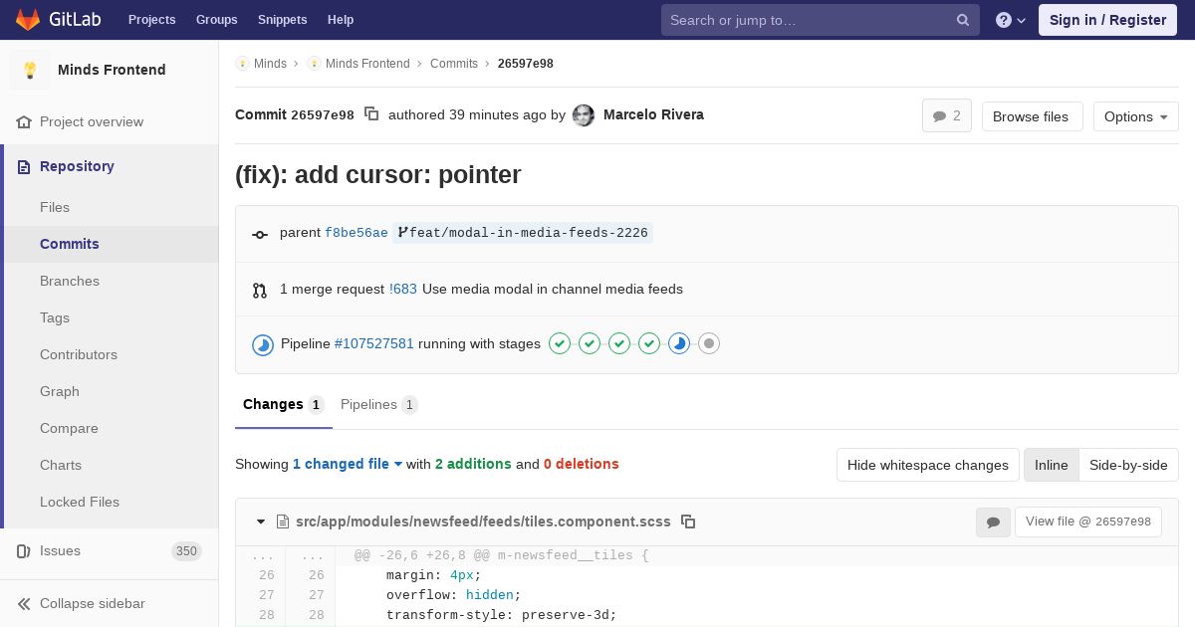The width and height of the screenshot is (1195, 627).
Task: Toggle comments for this file
Action: click(x=993, y=522)
